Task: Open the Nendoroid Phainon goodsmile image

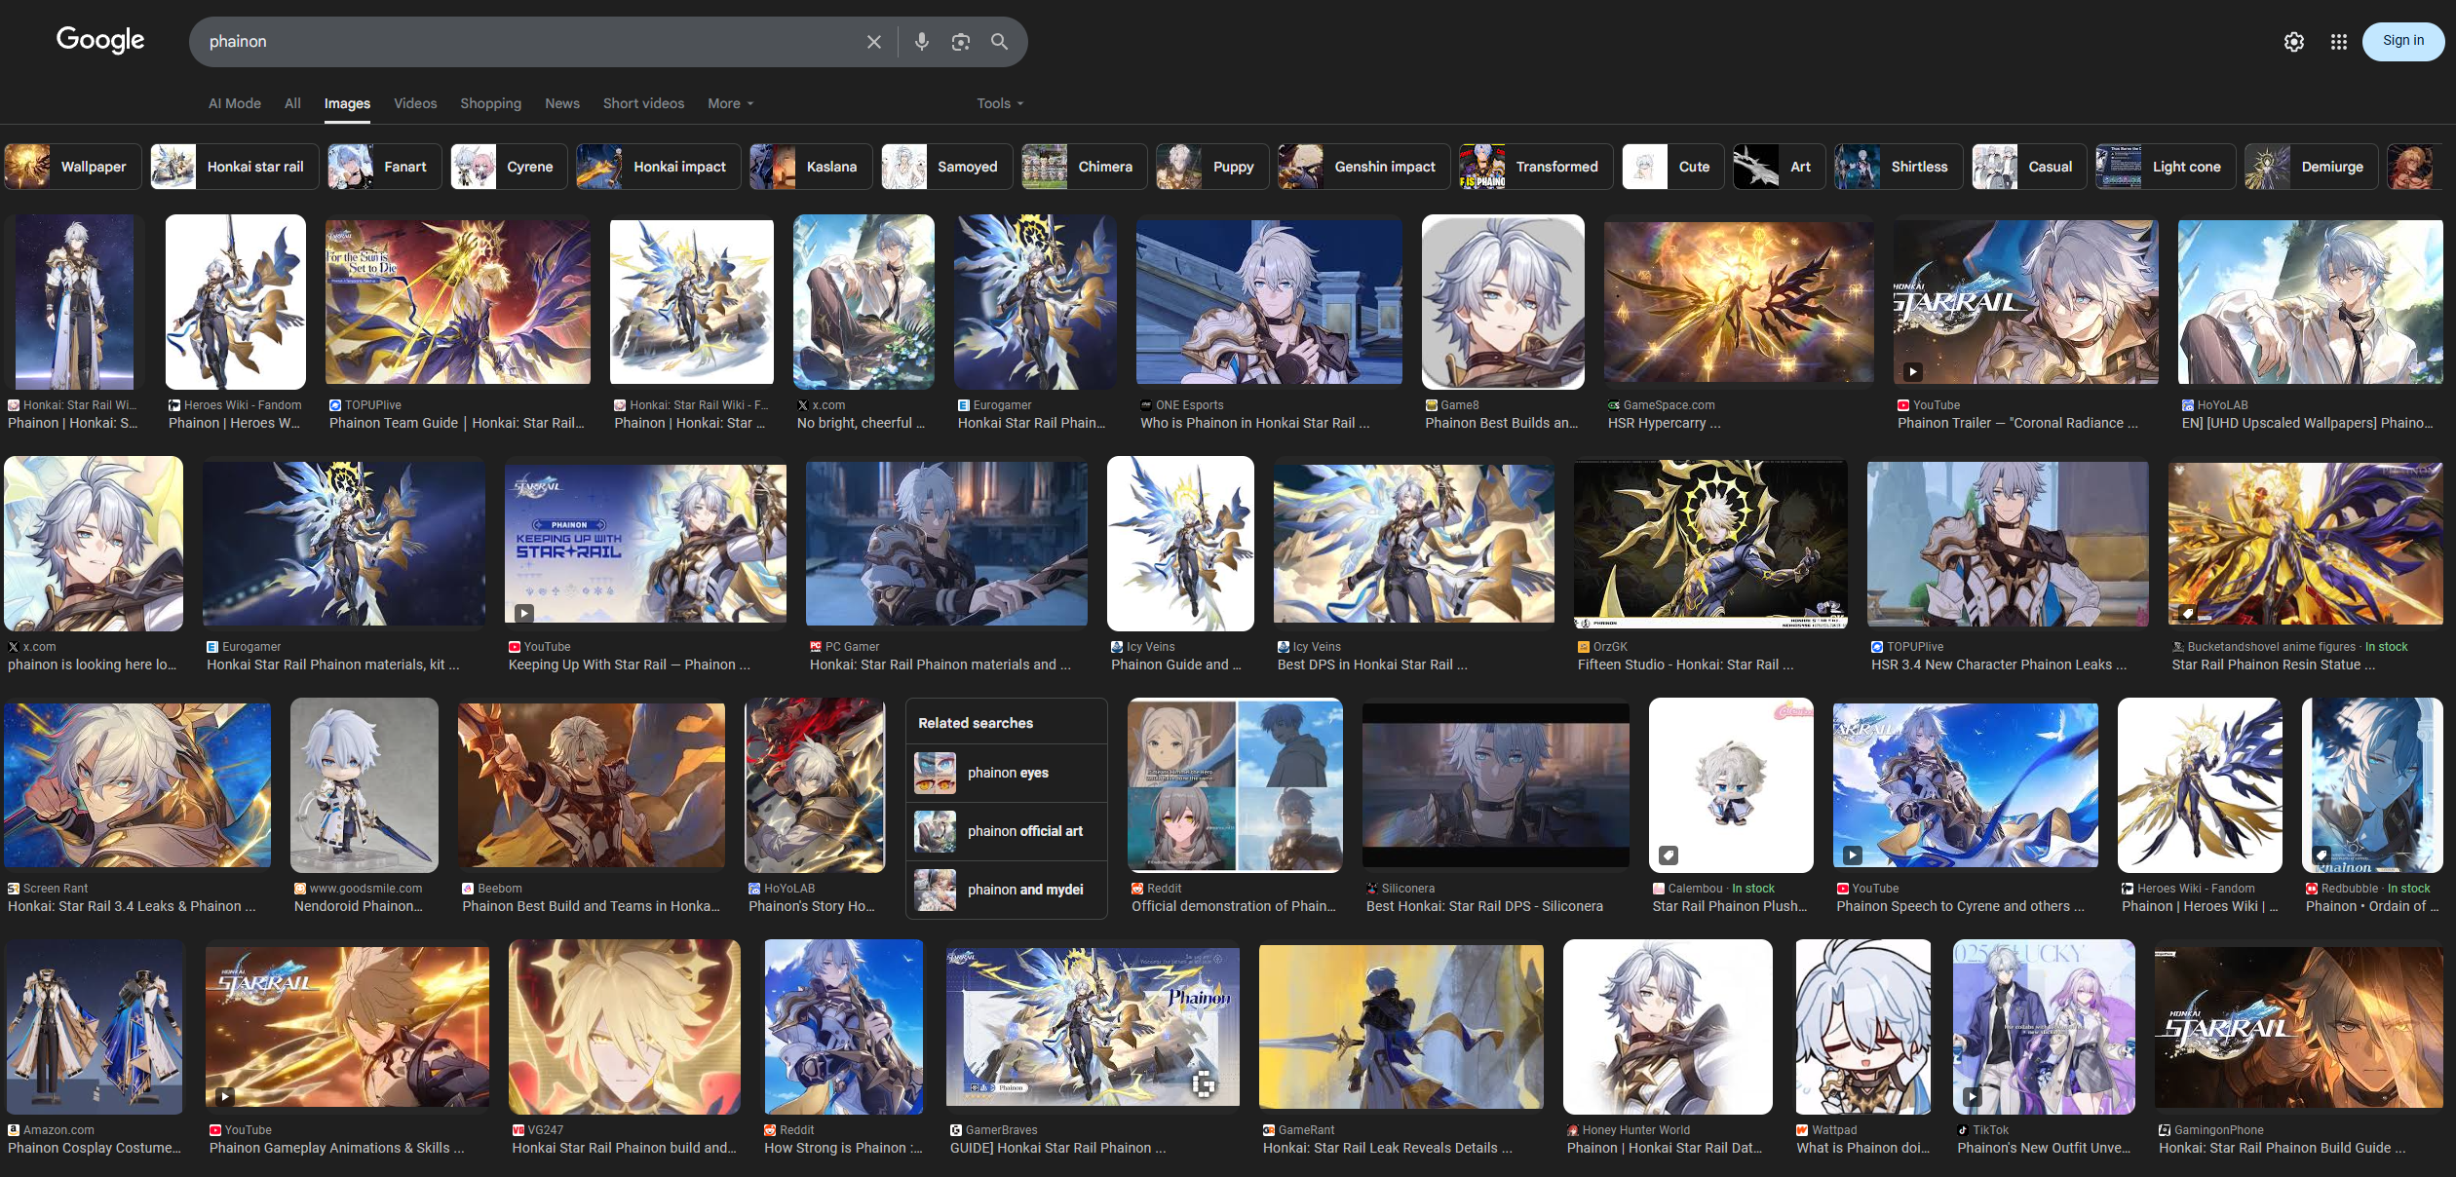Action: pos(364,785)
